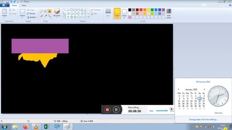
Task: Open the Quick Access Toolbar customize arrow
Action: (18, 2)
